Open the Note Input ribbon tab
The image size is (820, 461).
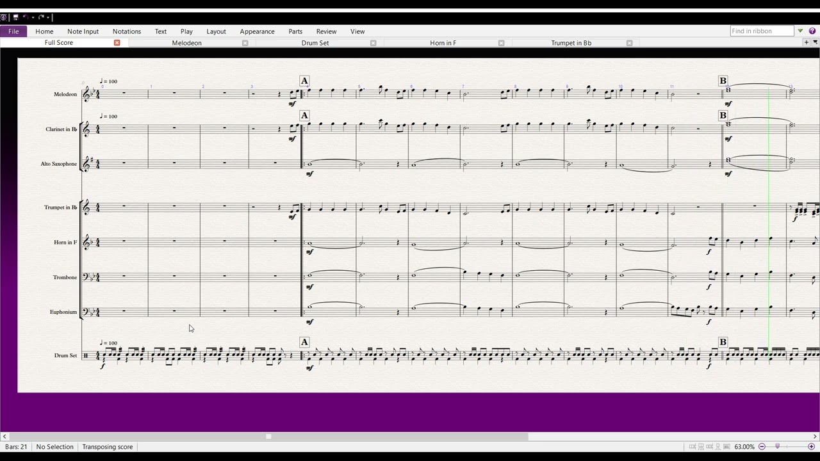pos(83,31)
